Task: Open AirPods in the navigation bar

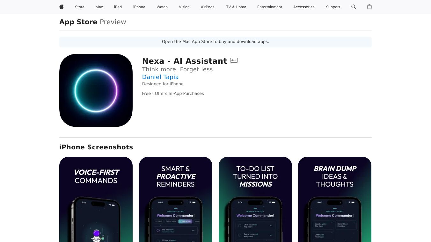Action: (208, 7)
